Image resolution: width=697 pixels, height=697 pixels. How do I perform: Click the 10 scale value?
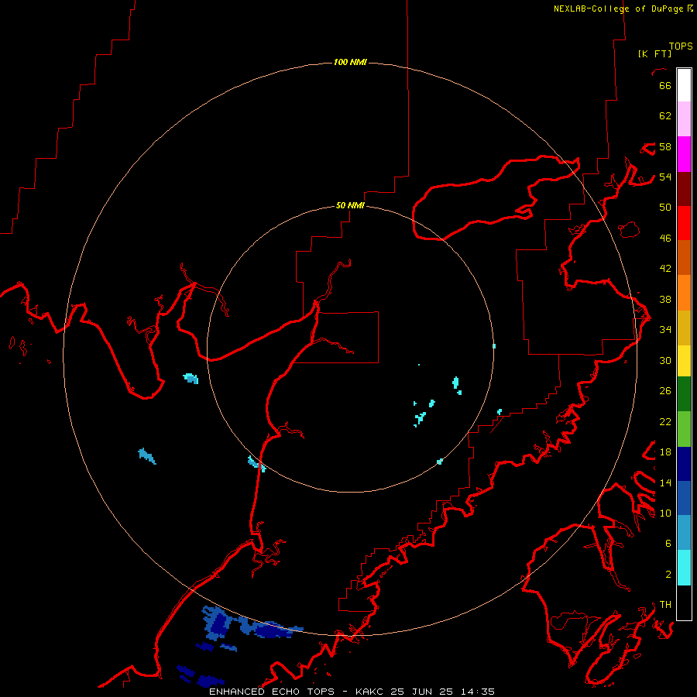(x=665, y=513)
